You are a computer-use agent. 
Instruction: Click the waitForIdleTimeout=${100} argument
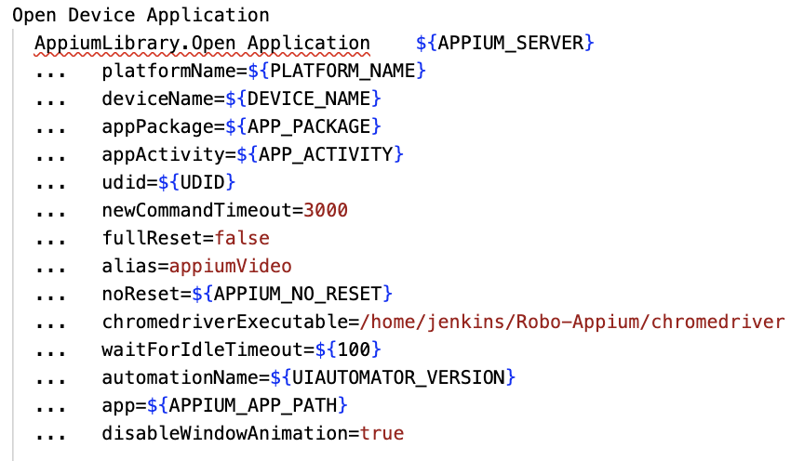click(x=241, y=349)
